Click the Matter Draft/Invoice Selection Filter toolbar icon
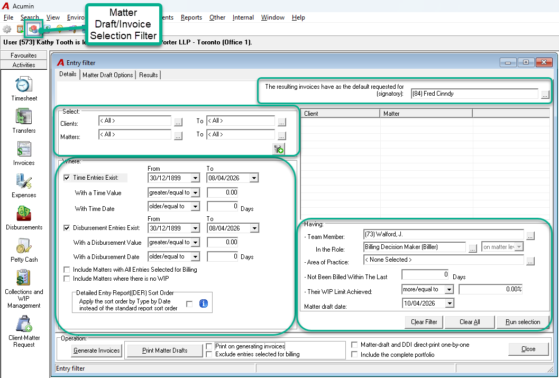This screenshot has height=378, width=559. 33,29
